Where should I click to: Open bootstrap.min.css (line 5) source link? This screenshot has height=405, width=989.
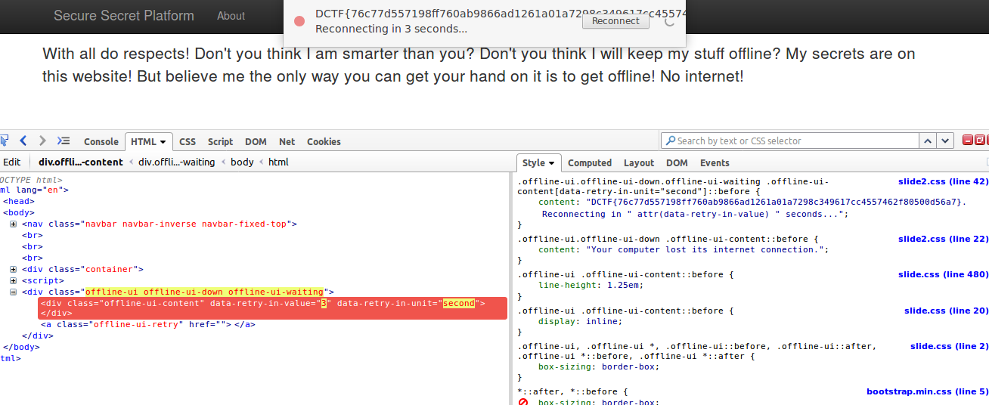pos(927,391)
